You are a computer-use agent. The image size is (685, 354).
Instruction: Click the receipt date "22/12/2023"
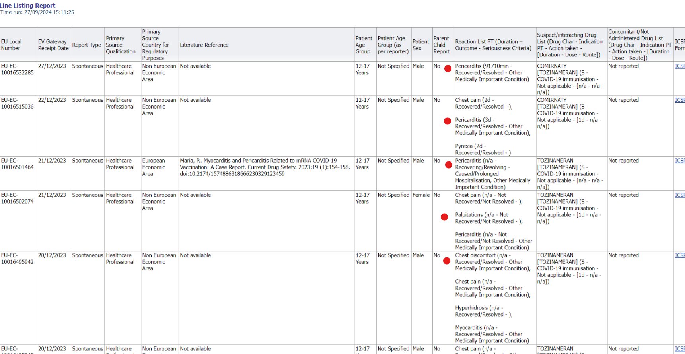point(52,100)
